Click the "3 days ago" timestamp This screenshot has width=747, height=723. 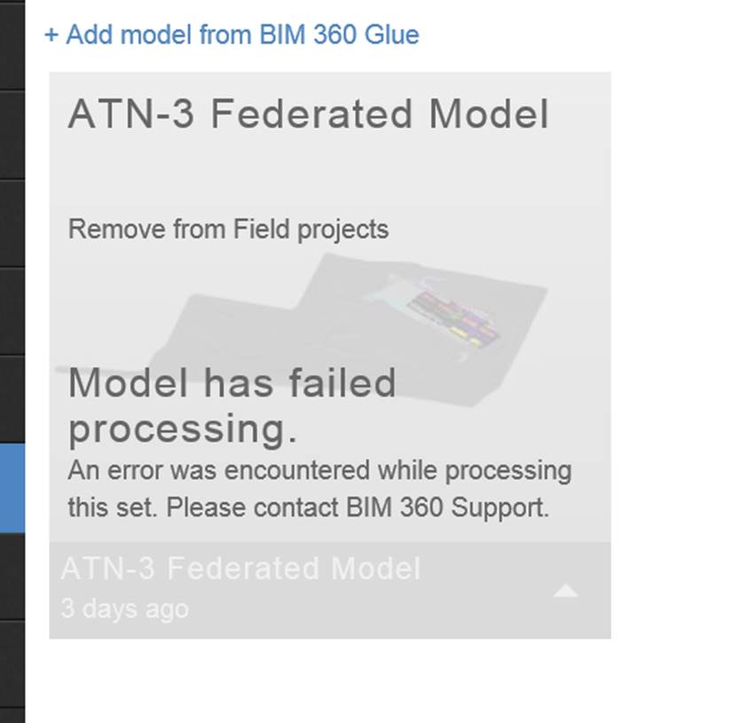(124, 609)
